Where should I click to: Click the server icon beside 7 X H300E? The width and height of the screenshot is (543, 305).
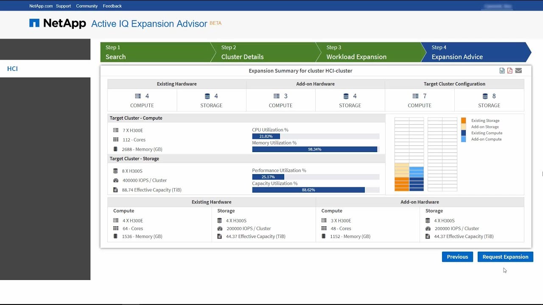[x=116, y=130]
